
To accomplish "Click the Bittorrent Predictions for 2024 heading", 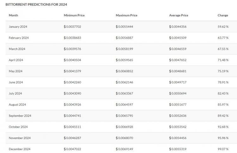I will pos(36,5).
